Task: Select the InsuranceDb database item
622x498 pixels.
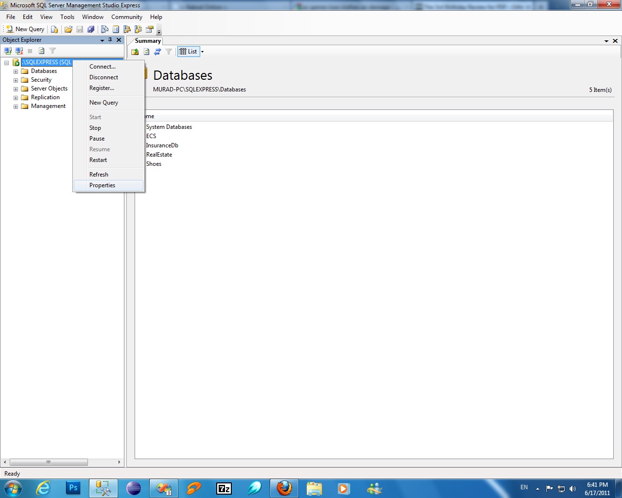Action: [x=162, y=145]
